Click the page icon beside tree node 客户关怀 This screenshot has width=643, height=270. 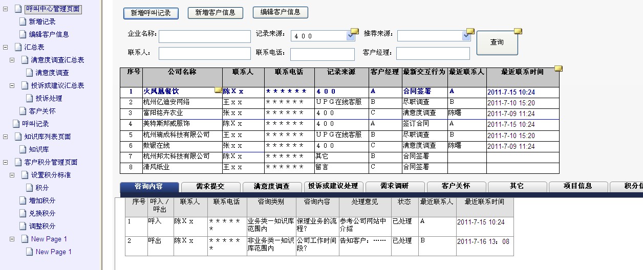click(x=23, y=111)
